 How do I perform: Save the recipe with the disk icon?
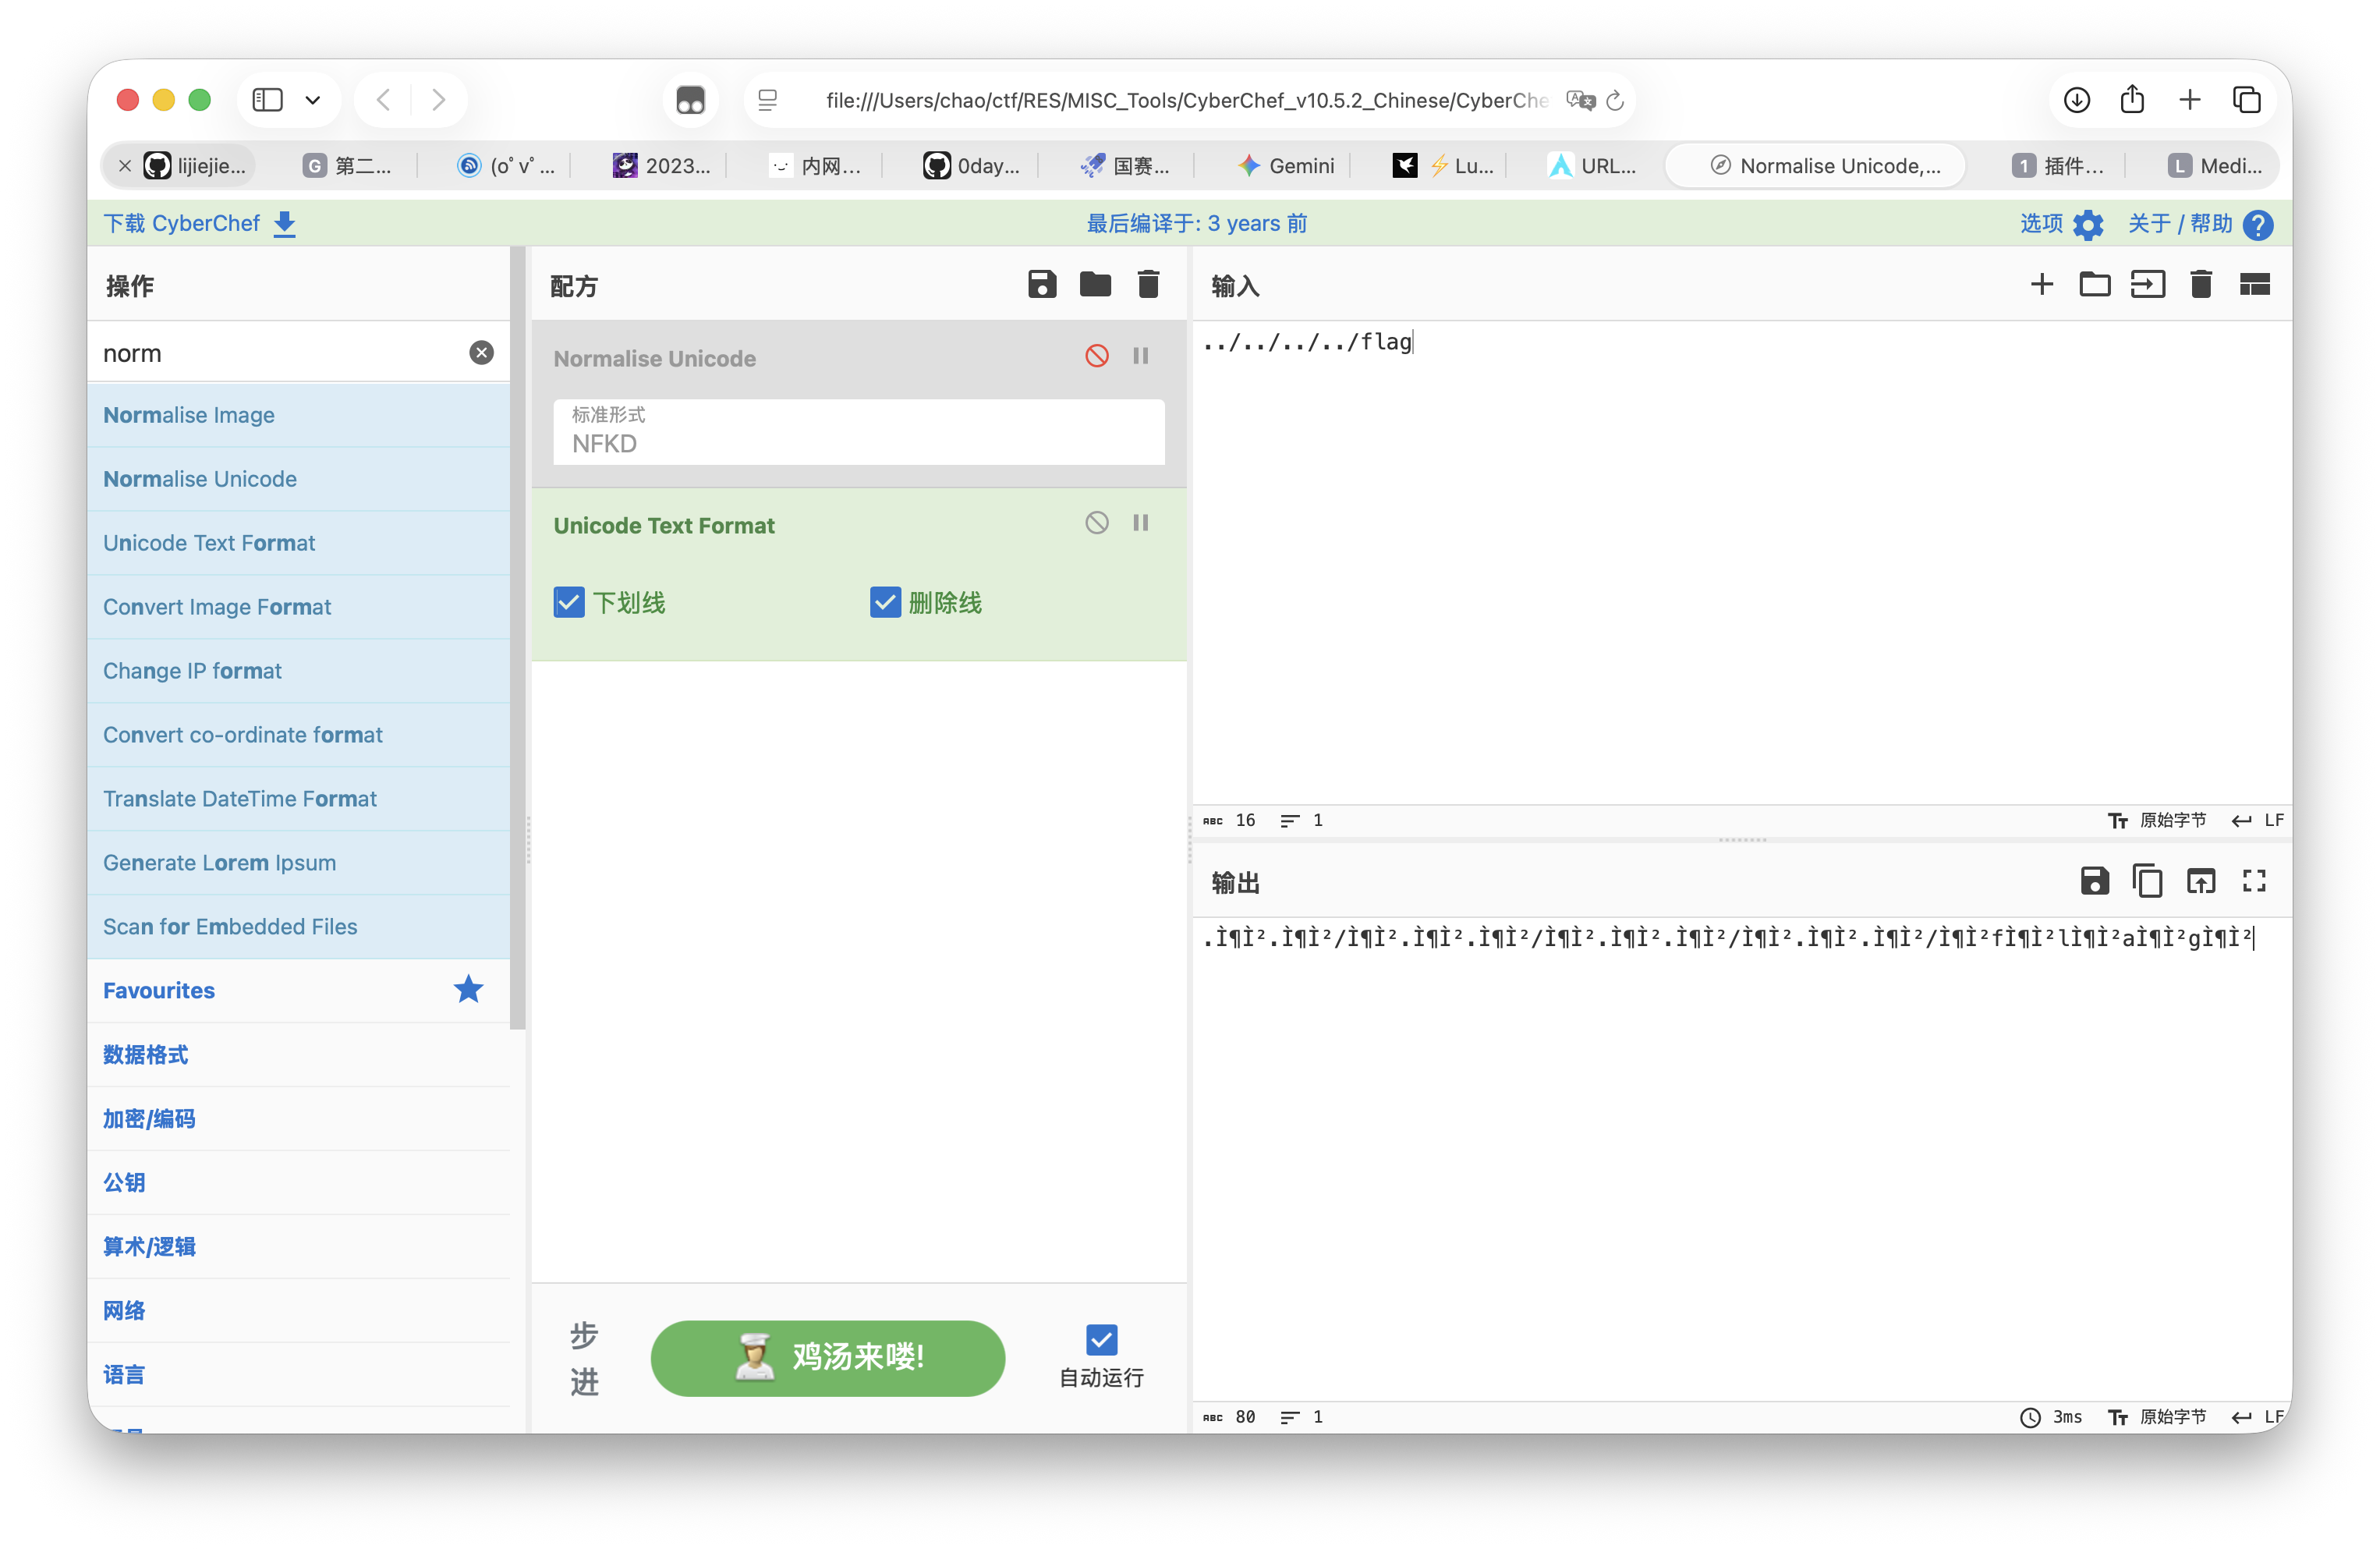(x=1042, y=285)
